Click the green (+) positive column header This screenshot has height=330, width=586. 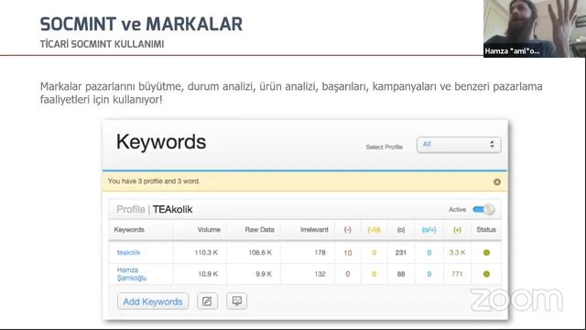click(x=457, y=230)
